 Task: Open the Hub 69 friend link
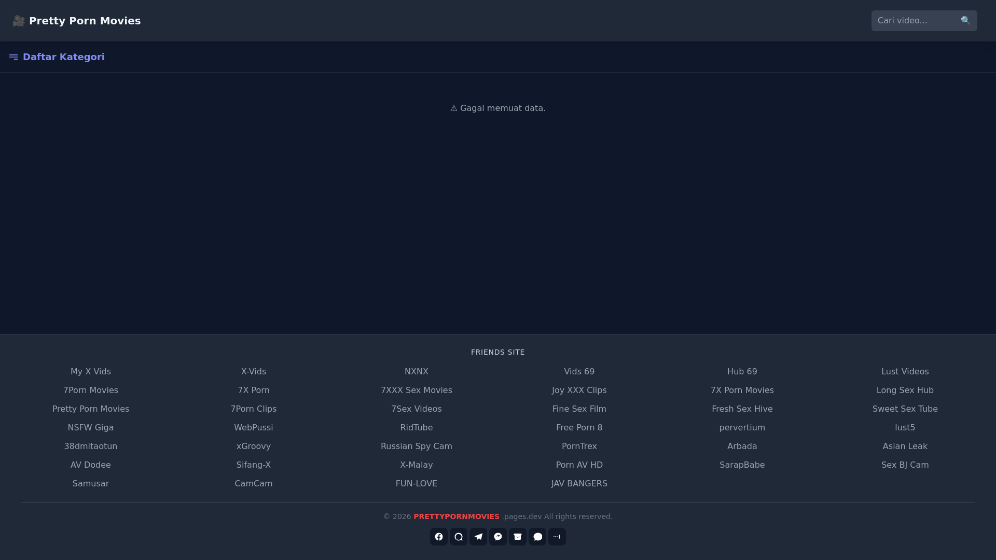(x=742, y=372)
